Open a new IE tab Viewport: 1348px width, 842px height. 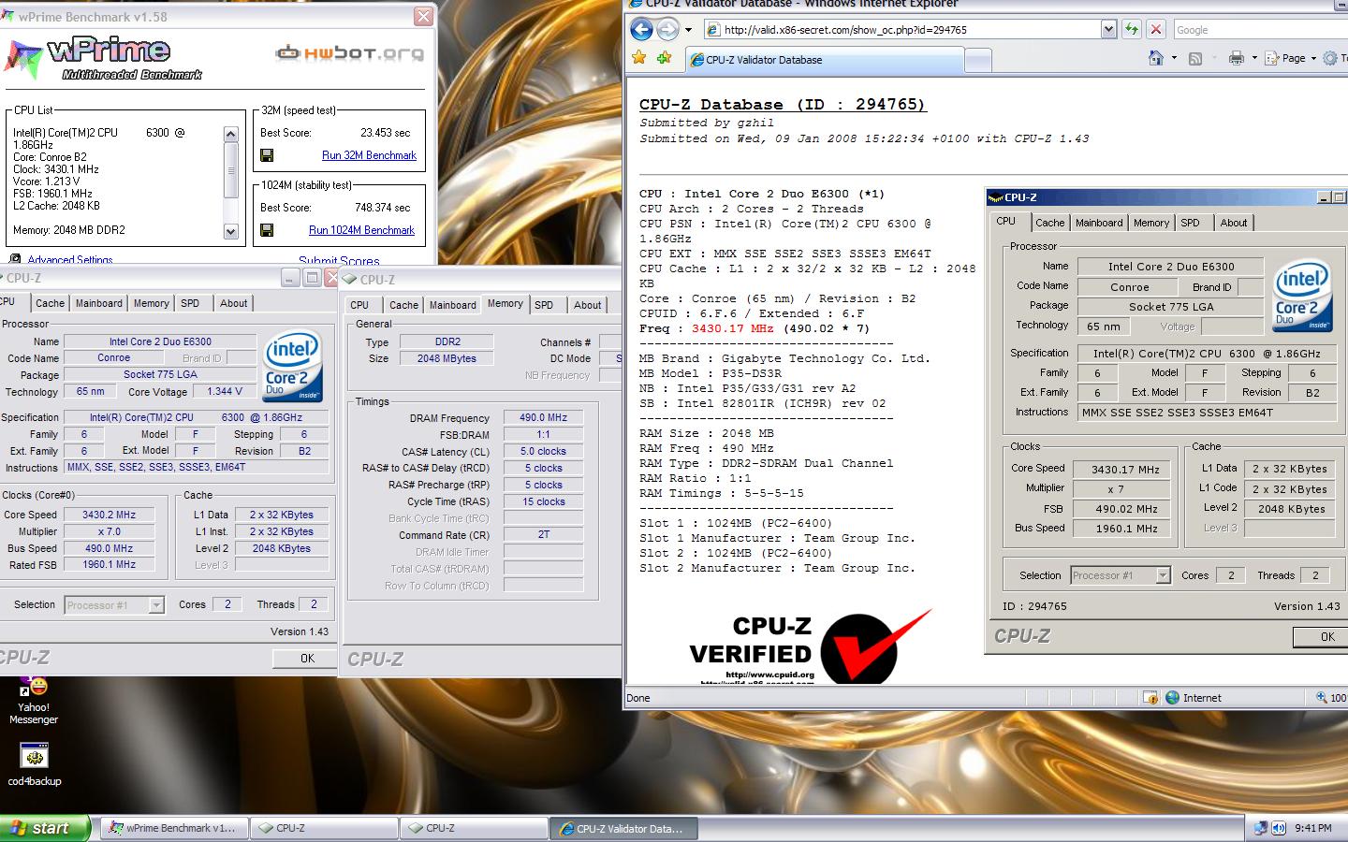tap(977, 60)
